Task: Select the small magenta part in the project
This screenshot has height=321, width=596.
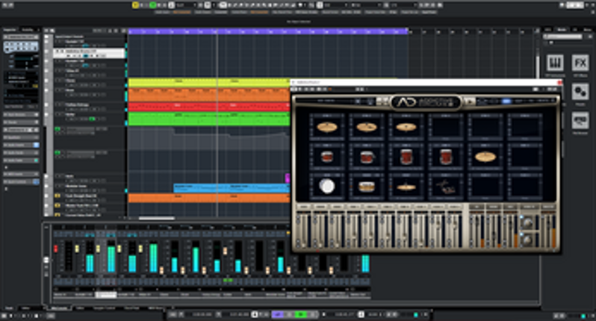Action: coord(288,178)
